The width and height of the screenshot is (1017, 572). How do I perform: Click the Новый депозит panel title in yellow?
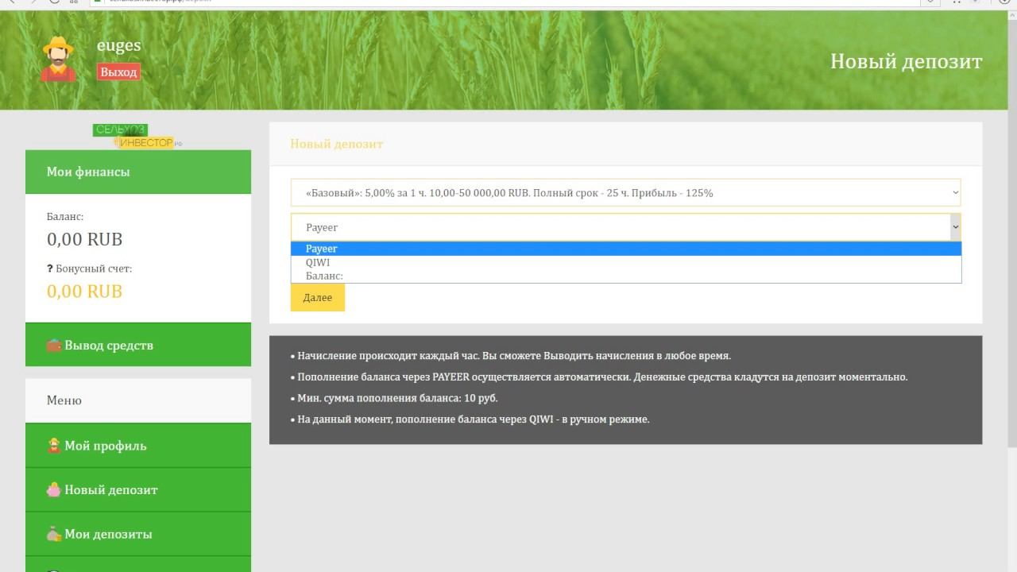[337, 144]
